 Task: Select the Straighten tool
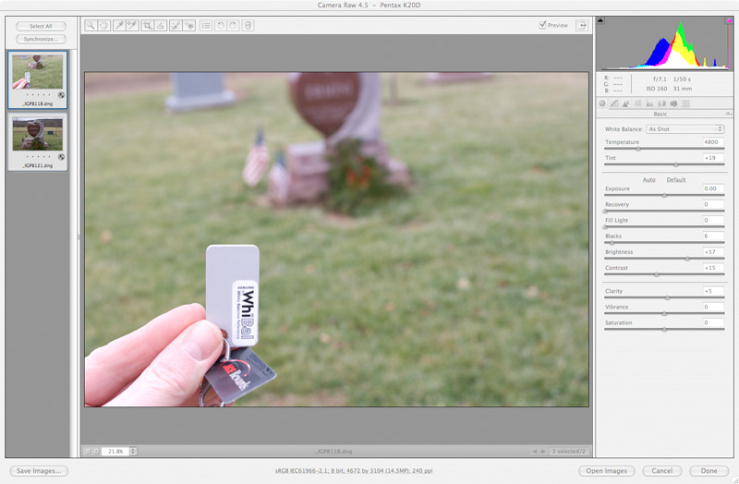click(x=161, y=26)
